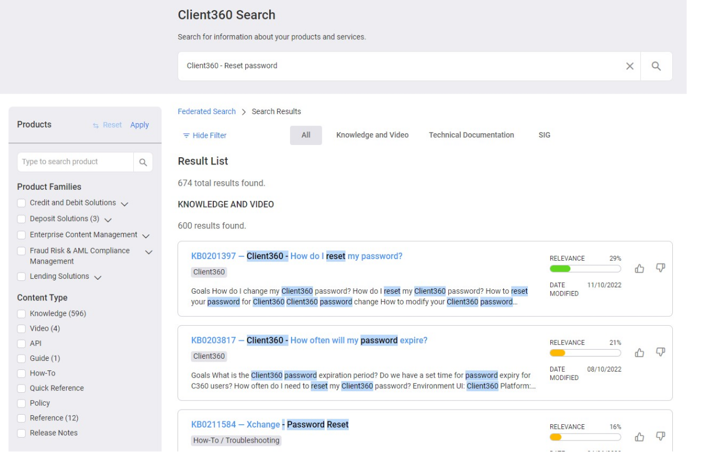The image size is (721, 474).
Task: Apply the selected product filters
Action: tap(139, 125)
